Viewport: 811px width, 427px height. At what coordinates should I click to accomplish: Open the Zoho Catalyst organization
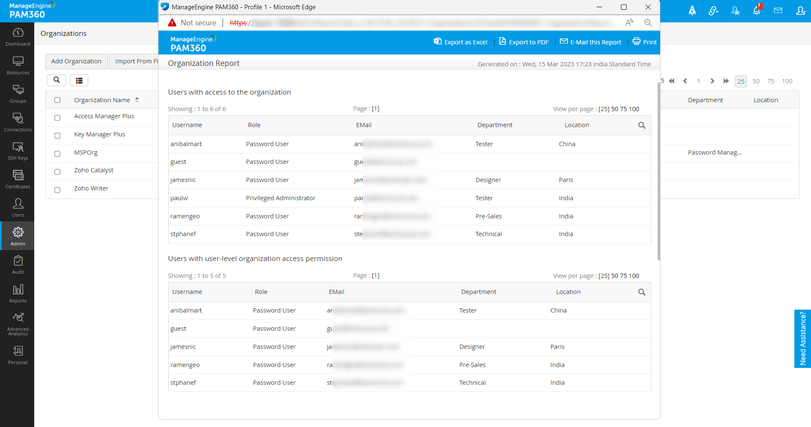coord(94,170)
